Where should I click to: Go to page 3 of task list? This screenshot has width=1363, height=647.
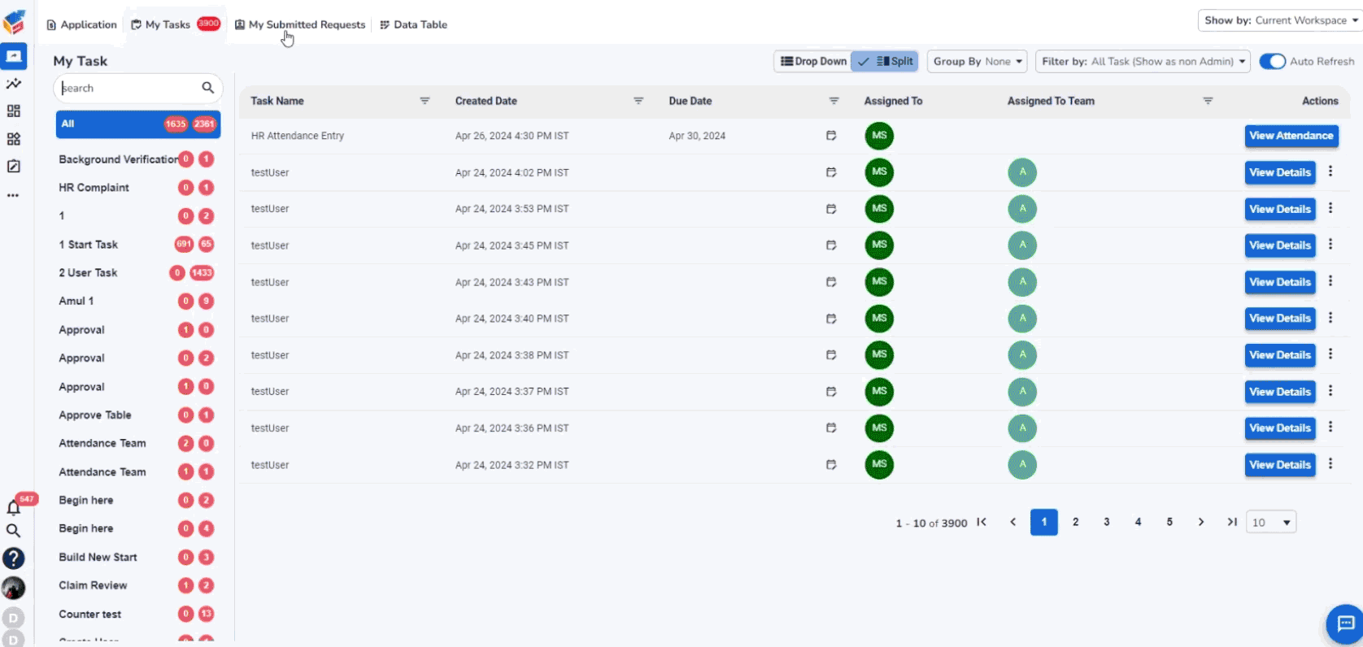[1107, 522]
